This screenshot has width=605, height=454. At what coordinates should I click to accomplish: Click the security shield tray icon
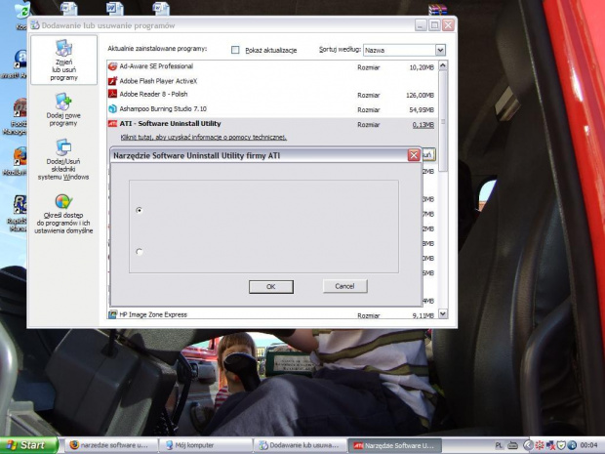click(x=561, y=445)
